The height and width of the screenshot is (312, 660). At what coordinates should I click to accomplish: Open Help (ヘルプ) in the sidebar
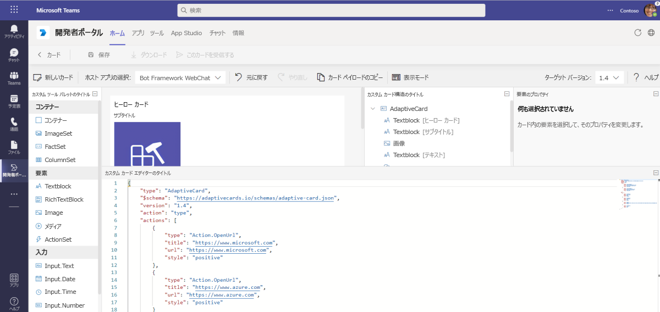click(x=14, y=303)
